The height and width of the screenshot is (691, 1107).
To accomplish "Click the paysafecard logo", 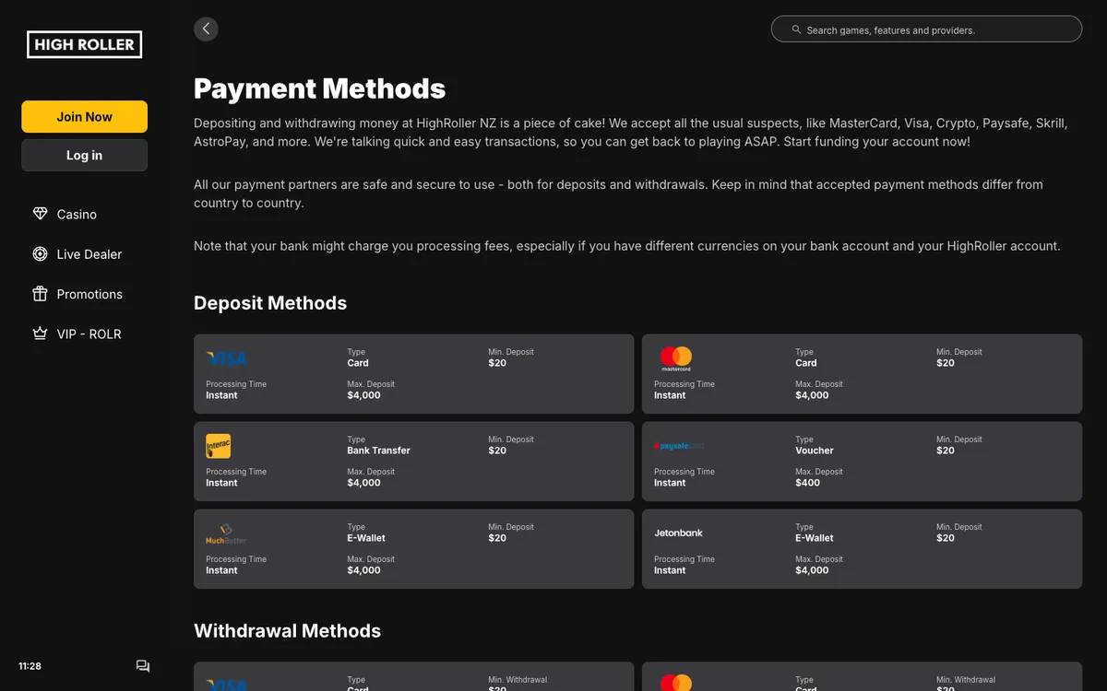I will [679, 446].
